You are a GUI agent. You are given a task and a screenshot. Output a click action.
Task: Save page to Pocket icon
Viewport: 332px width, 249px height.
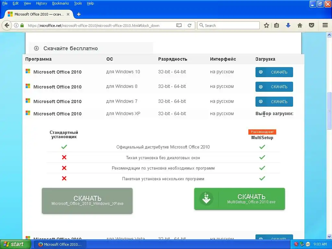[x=312, y=25]
